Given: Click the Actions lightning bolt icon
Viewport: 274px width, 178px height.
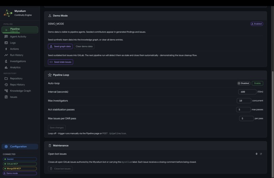Looking at the screenshot, I should click(x=6, y=49).
